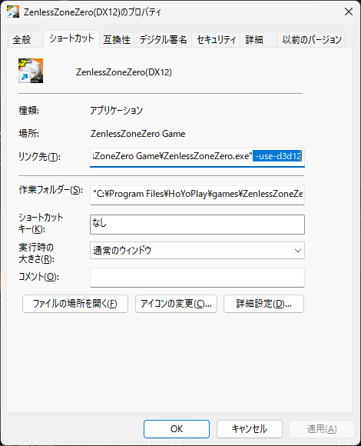Click the ZenlessZoneZero Game location text
361x446 pixels.
137,134
